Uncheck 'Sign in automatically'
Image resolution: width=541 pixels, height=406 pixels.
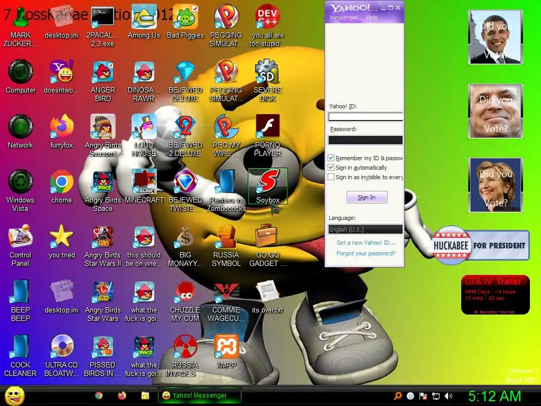(x=331, y=168)
